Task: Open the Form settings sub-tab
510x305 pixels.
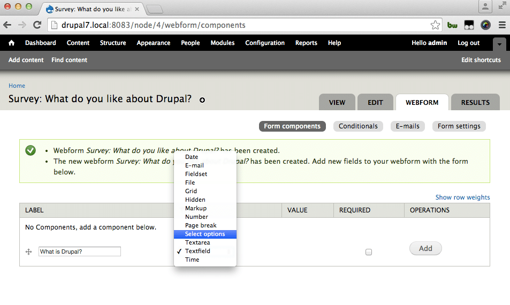Action: coord(459,126)
